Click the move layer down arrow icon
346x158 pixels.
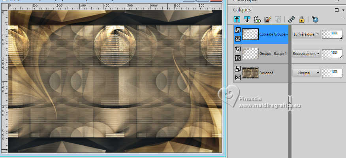click(247, 19)
